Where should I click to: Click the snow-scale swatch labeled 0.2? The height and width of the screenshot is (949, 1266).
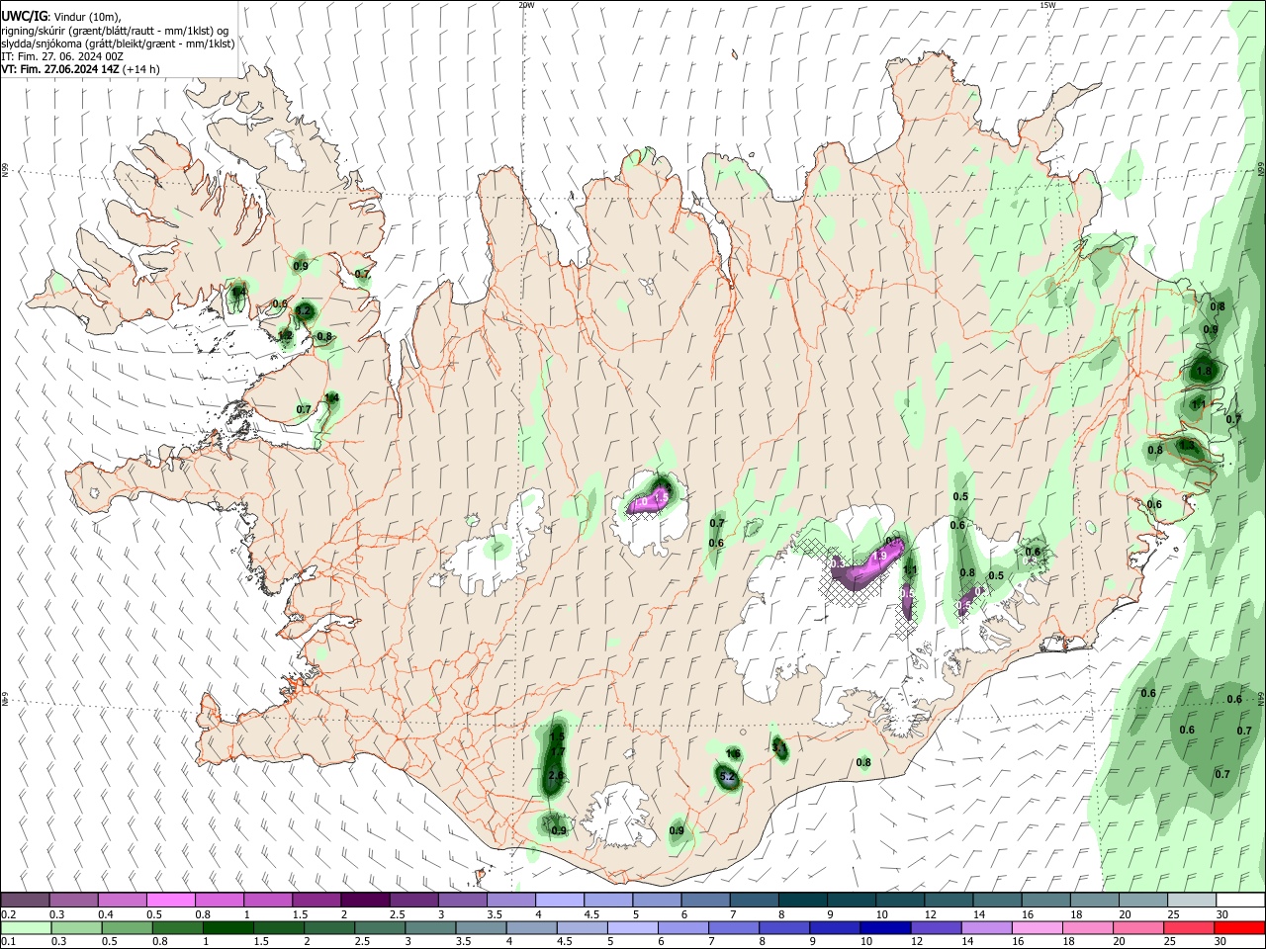[25, 901]
